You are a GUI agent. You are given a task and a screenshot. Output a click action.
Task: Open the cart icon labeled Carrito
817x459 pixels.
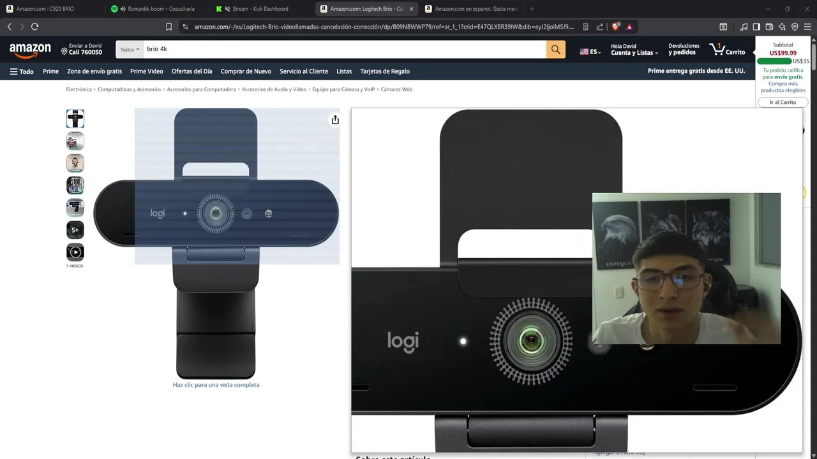[x=727, y=50]
